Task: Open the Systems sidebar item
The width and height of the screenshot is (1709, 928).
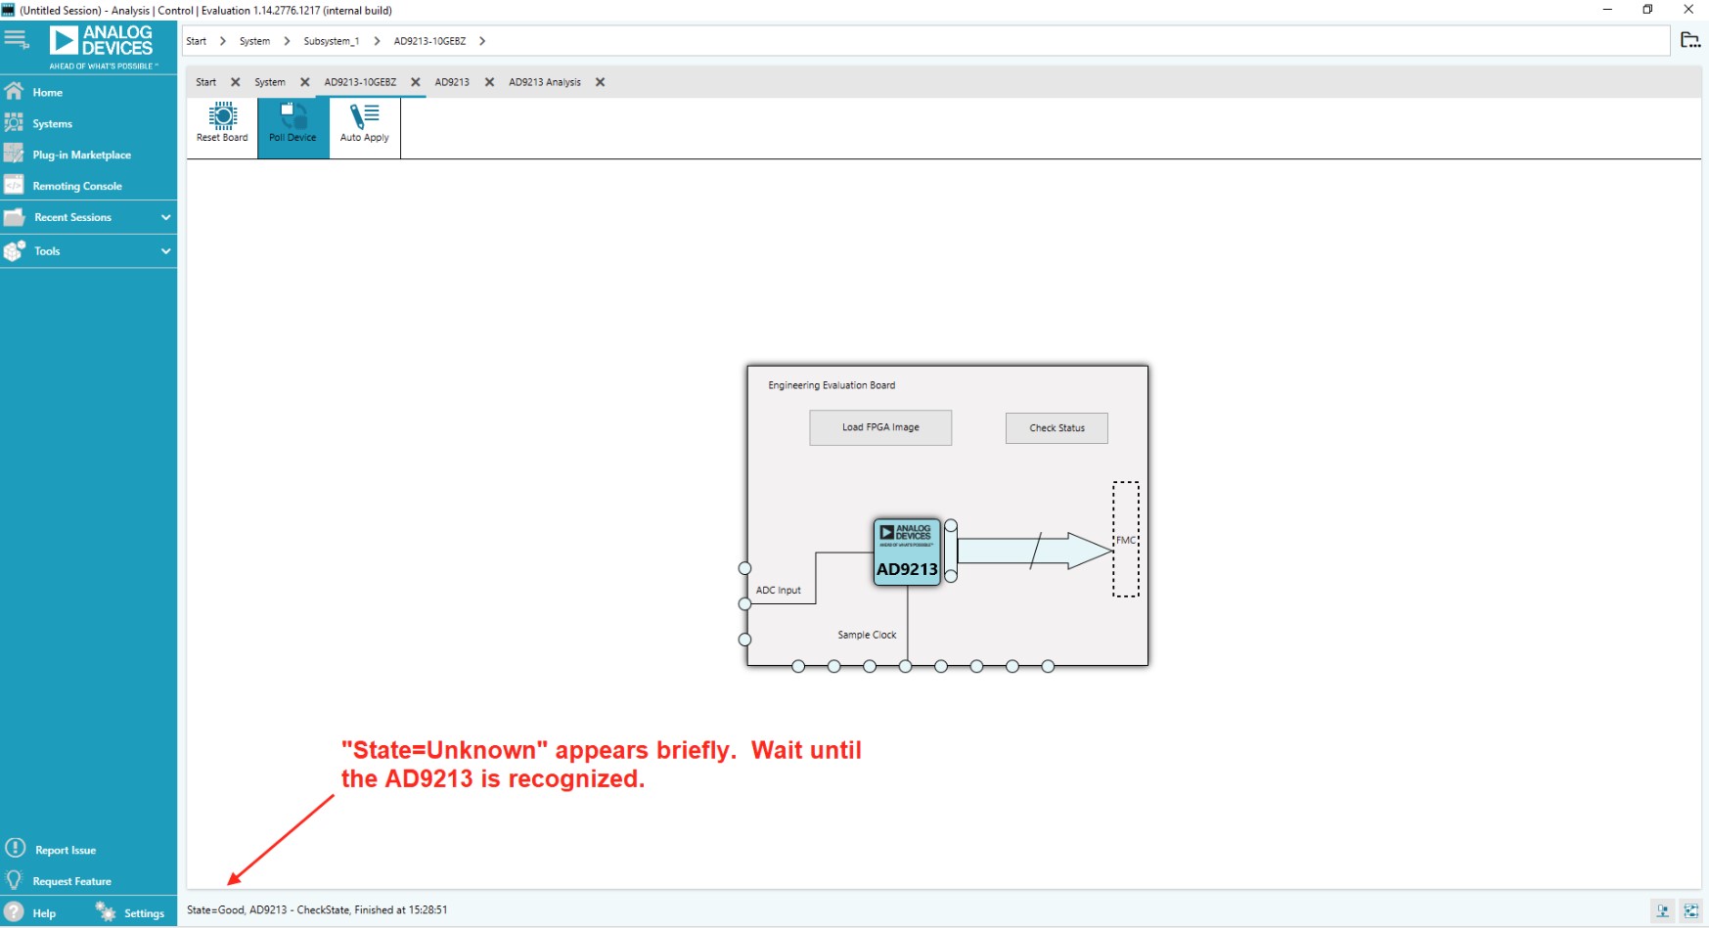Action: coord(52,124)
